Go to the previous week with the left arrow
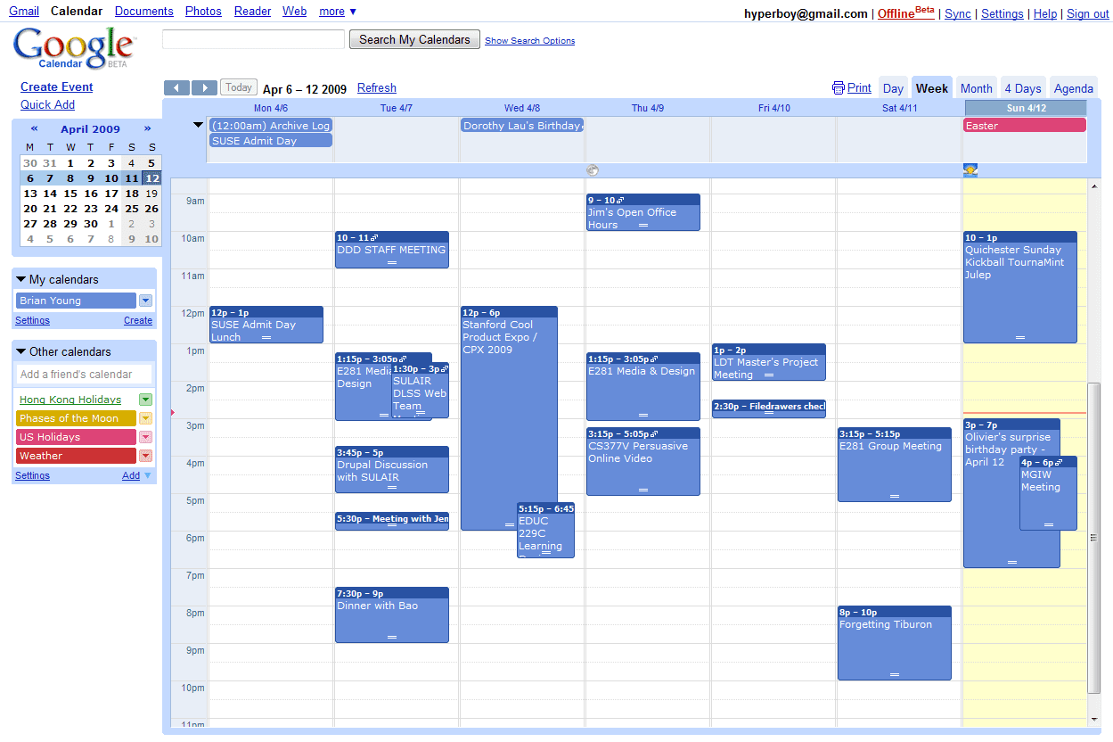This screenshot has height=742, width=1113. [176, 87]
